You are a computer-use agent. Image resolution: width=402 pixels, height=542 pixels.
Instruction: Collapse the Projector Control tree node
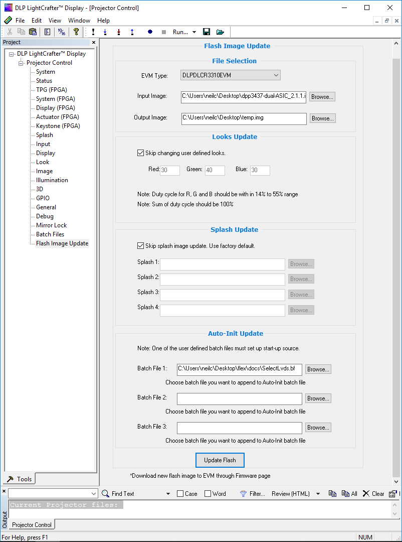click(x=21, y=63)
